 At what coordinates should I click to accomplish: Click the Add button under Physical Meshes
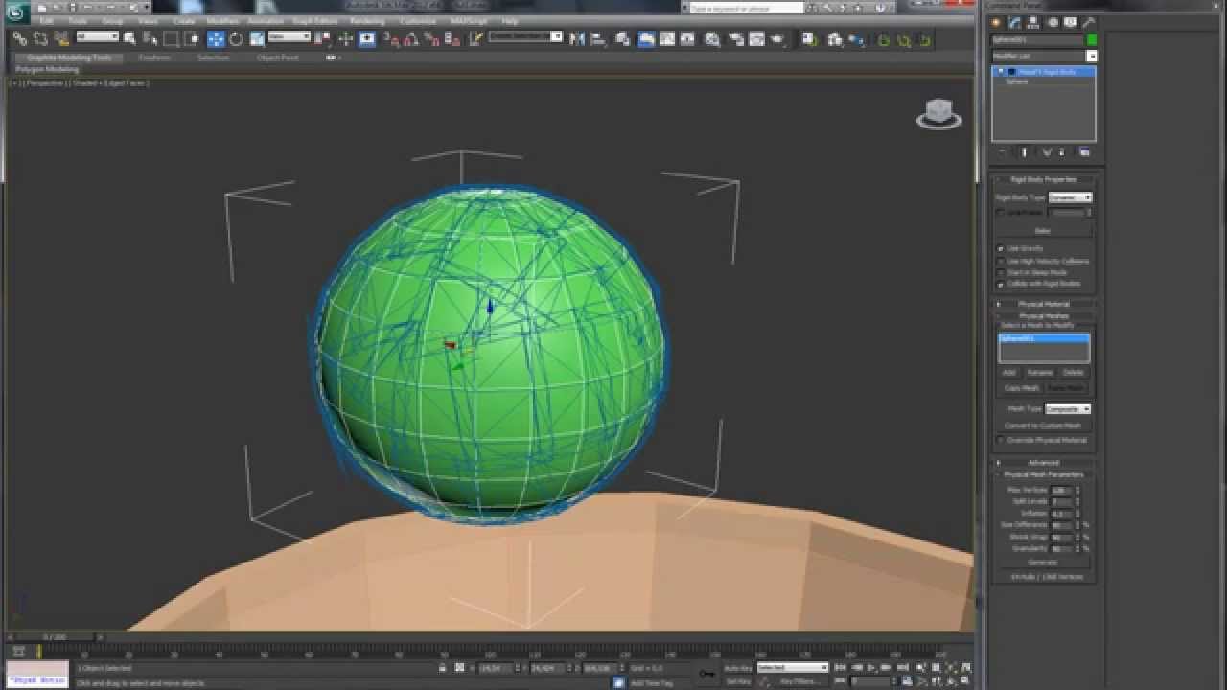click(x=1009, y=372)
